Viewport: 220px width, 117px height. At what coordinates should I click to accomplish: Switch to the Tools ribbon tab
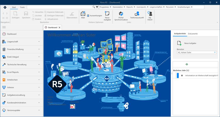point(22,7)
